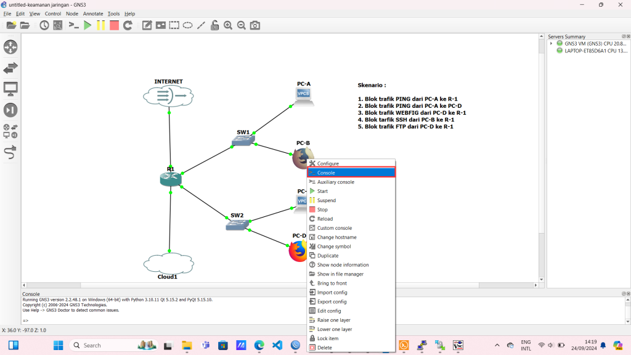This screenshot has height=355, width=631.
Task: Browse routers in the device sidebar
Action: pos(10,47)
